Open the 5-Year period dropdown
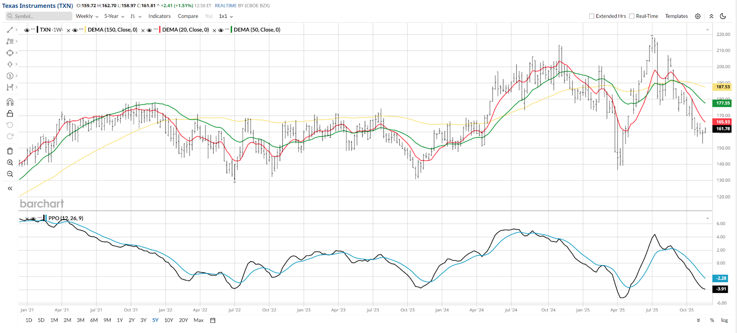 (x=114, y=16)
